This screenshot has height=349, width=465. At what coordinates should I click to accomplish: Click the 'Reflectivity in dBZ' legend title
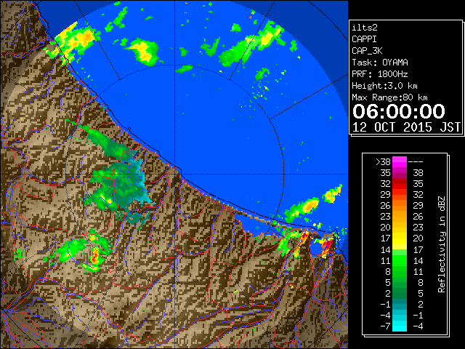(x=442, y=244)
